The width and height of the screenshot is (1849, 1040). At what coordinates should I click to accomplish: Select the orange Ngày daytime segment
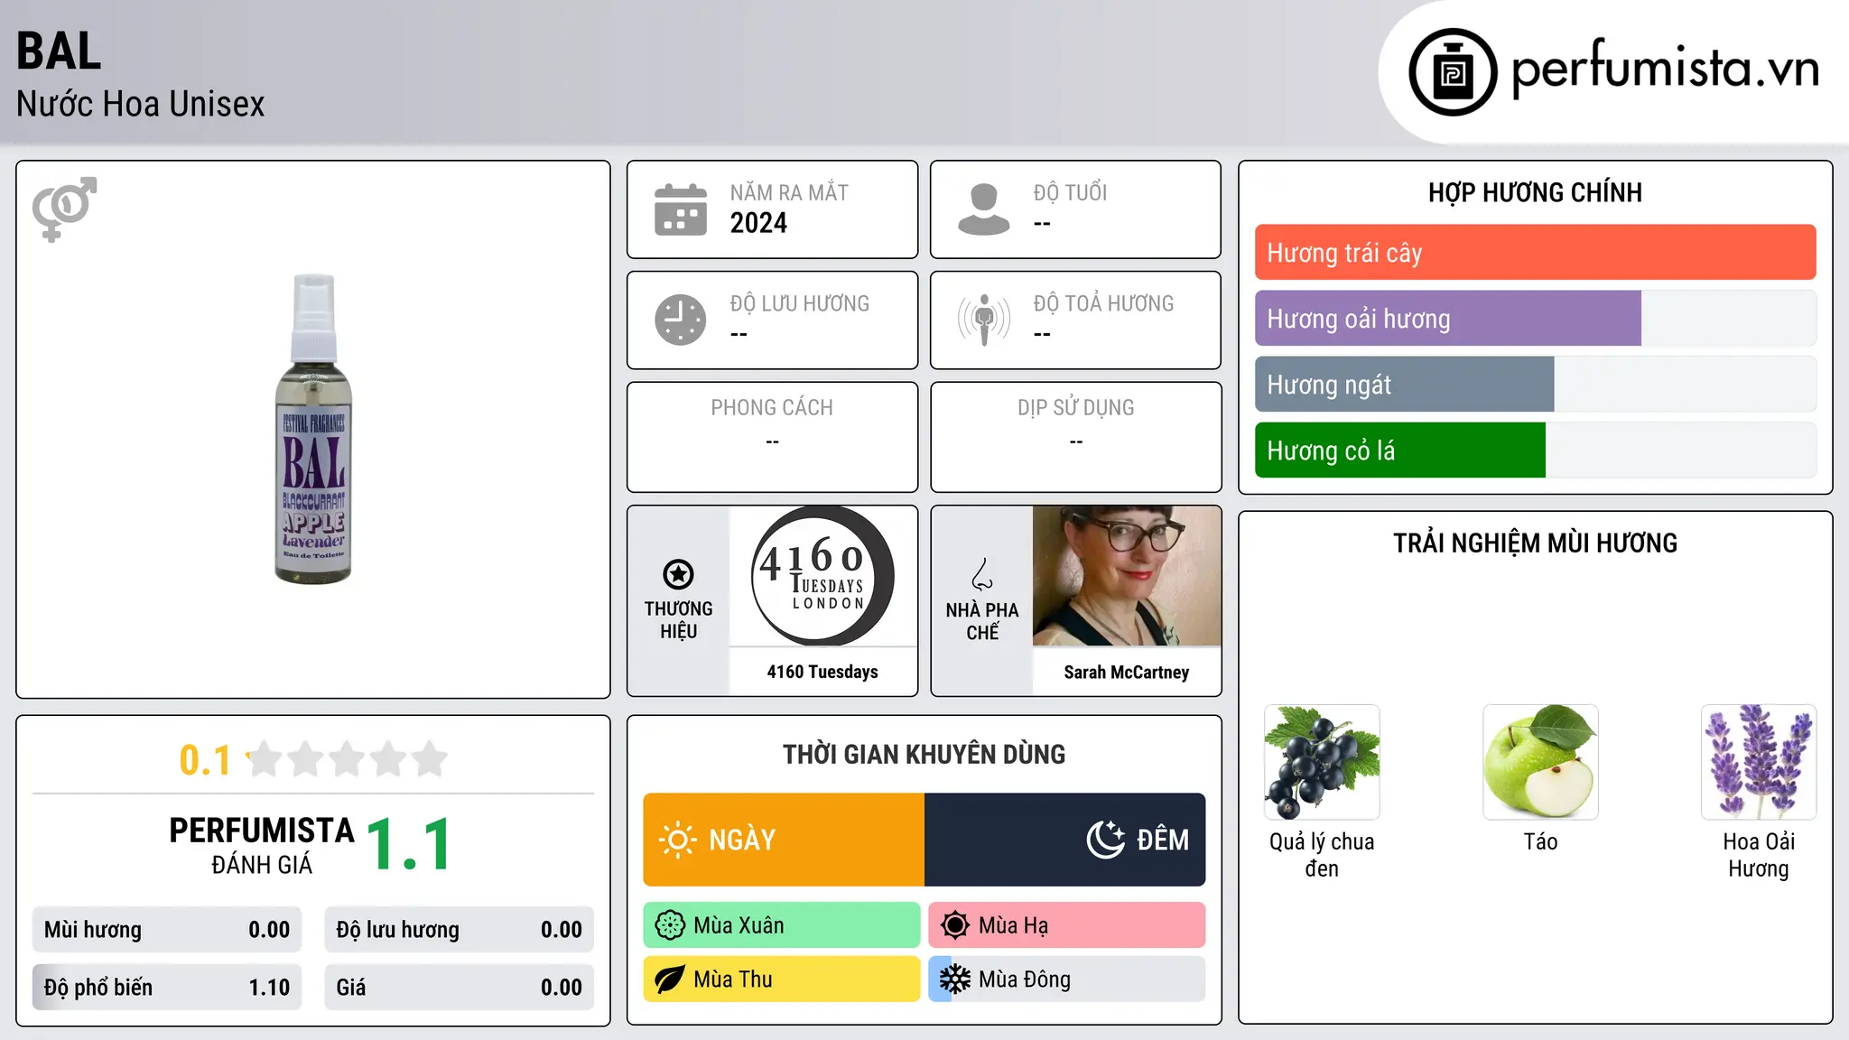point(784,840)
